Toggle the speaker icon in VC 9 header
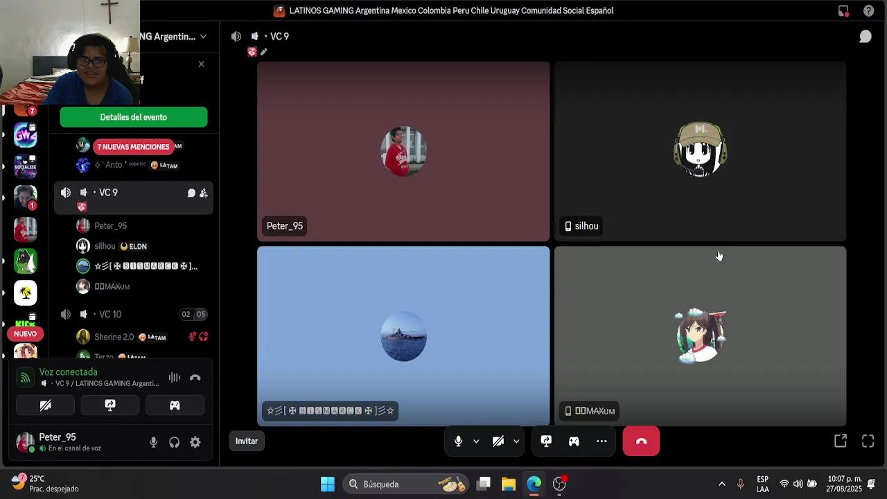 click(x=236, y=37)
